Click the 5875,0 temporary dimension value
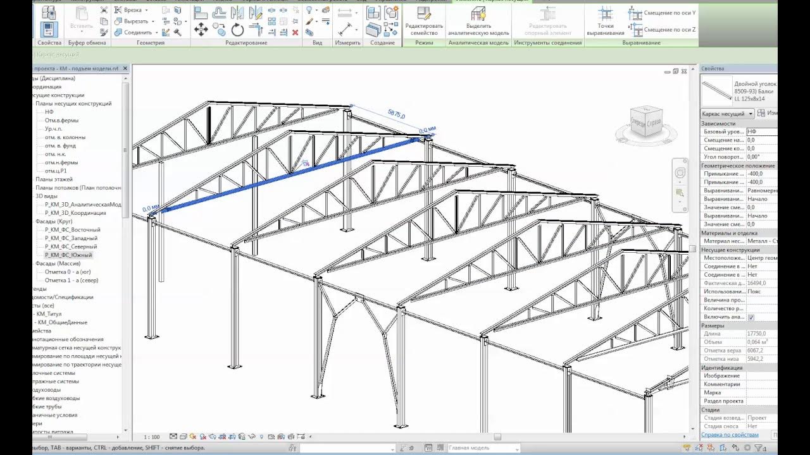This screenshot has height=455, width=810. (x=396, y=115)
